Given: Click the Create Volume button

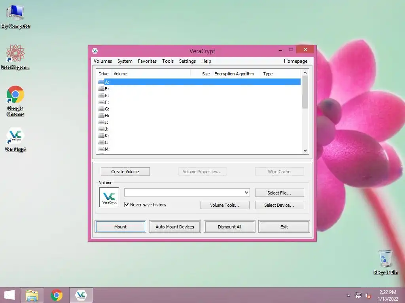Looking at the screenshot, I should click(125, 172).
